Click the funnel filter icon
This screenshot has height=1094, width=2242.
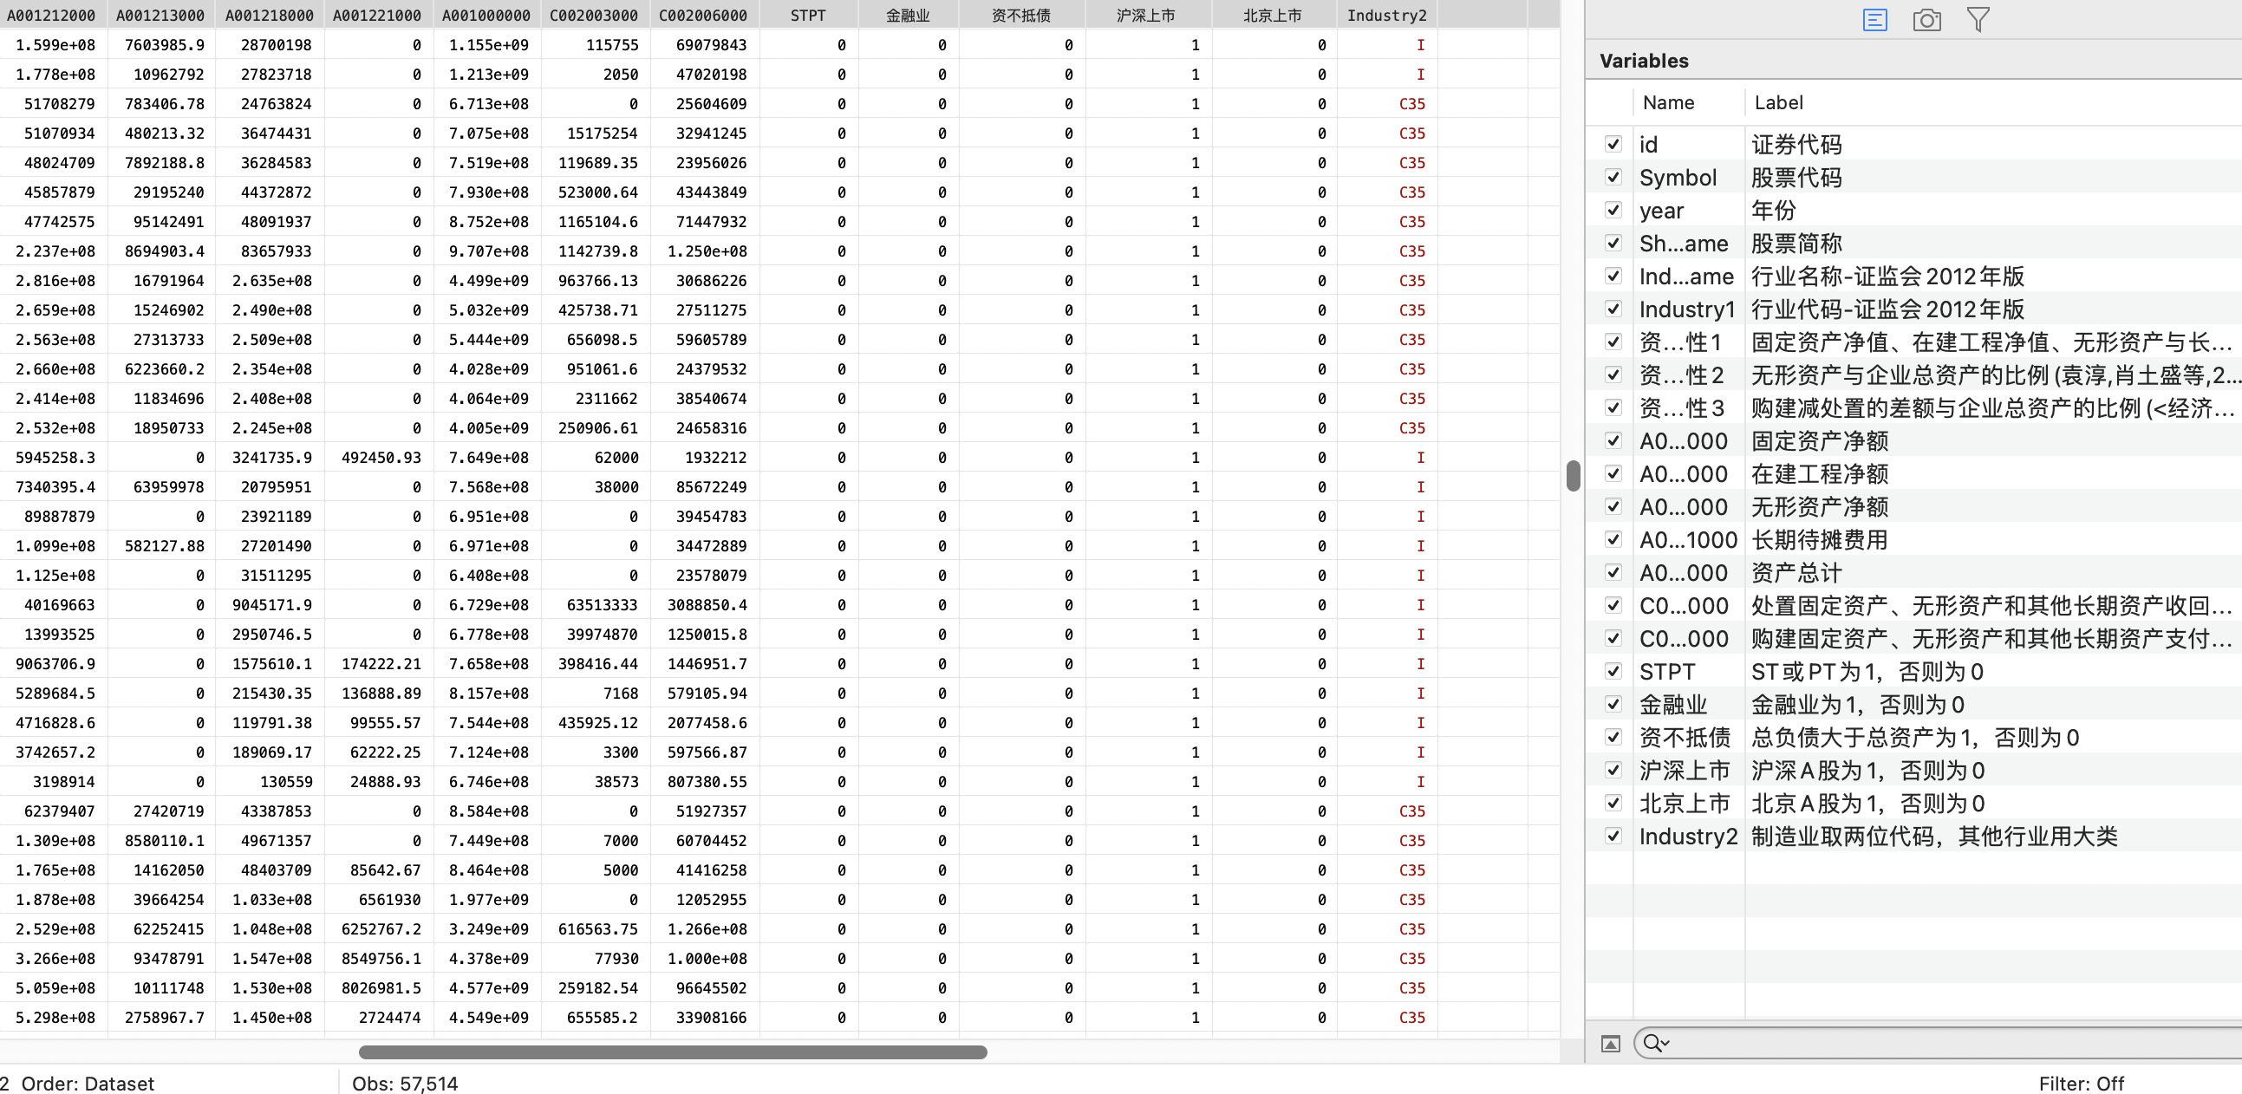point(1978,20)
